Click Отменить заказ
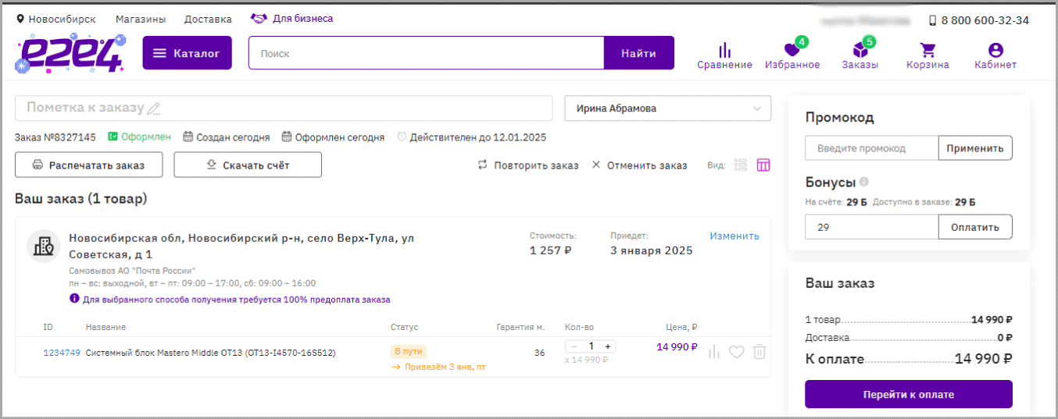Viewport: 1058px width, 419px height. tap(639, 165)
